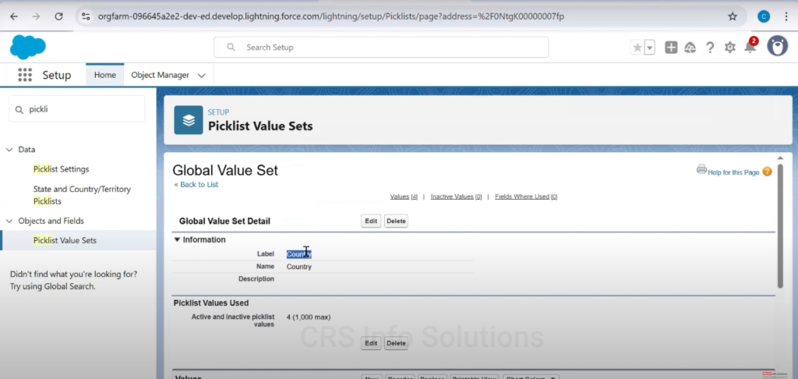The height and width of the screenshot is (379, 798).
Task: Open the Notifications bell
Action: (x=750, y=48)
